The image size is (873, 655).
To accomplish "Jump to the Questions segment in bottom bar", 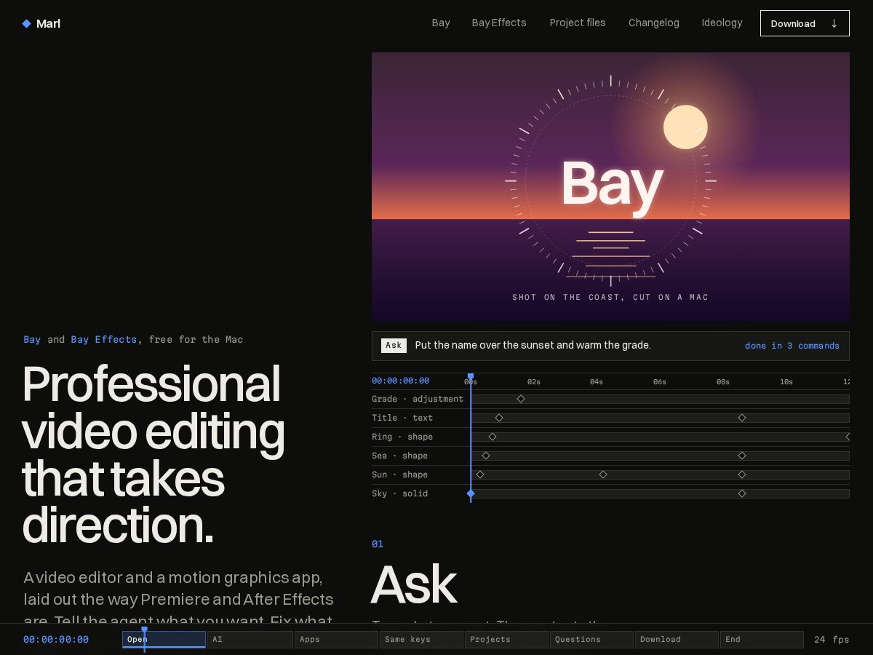I will (x=591, y=640).
